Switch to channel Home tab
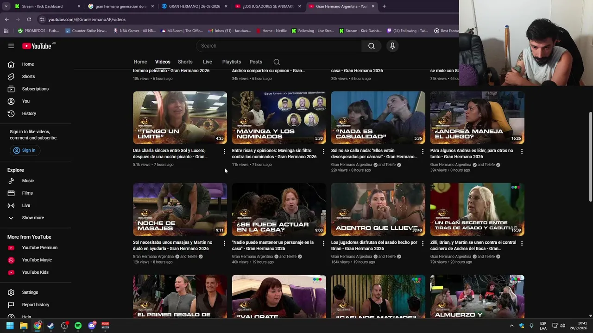 tap(140, 62)
